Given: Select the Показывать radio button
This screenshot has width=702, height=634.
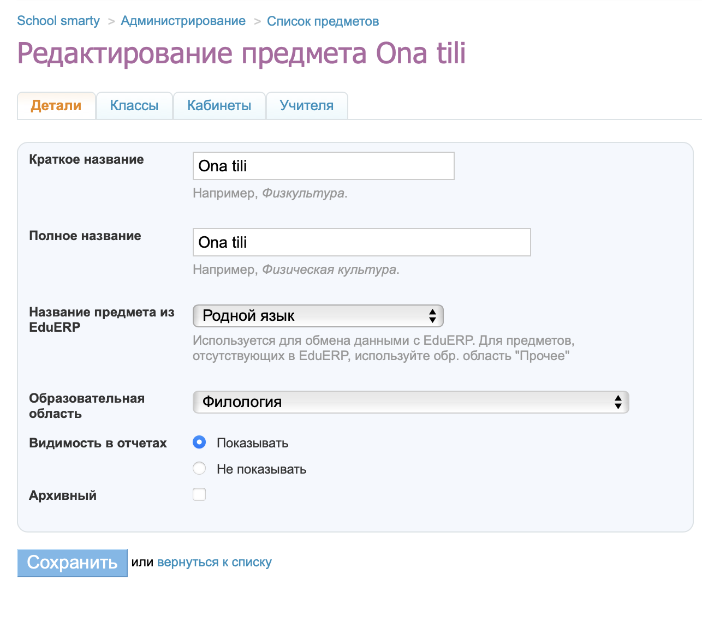Looking at the screenshot, I should [x=199, y=442].
